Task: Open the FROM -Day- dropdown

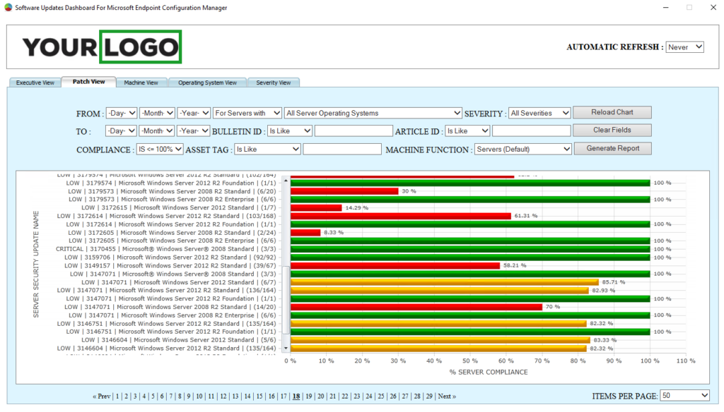Action: (x=121, y=113)
